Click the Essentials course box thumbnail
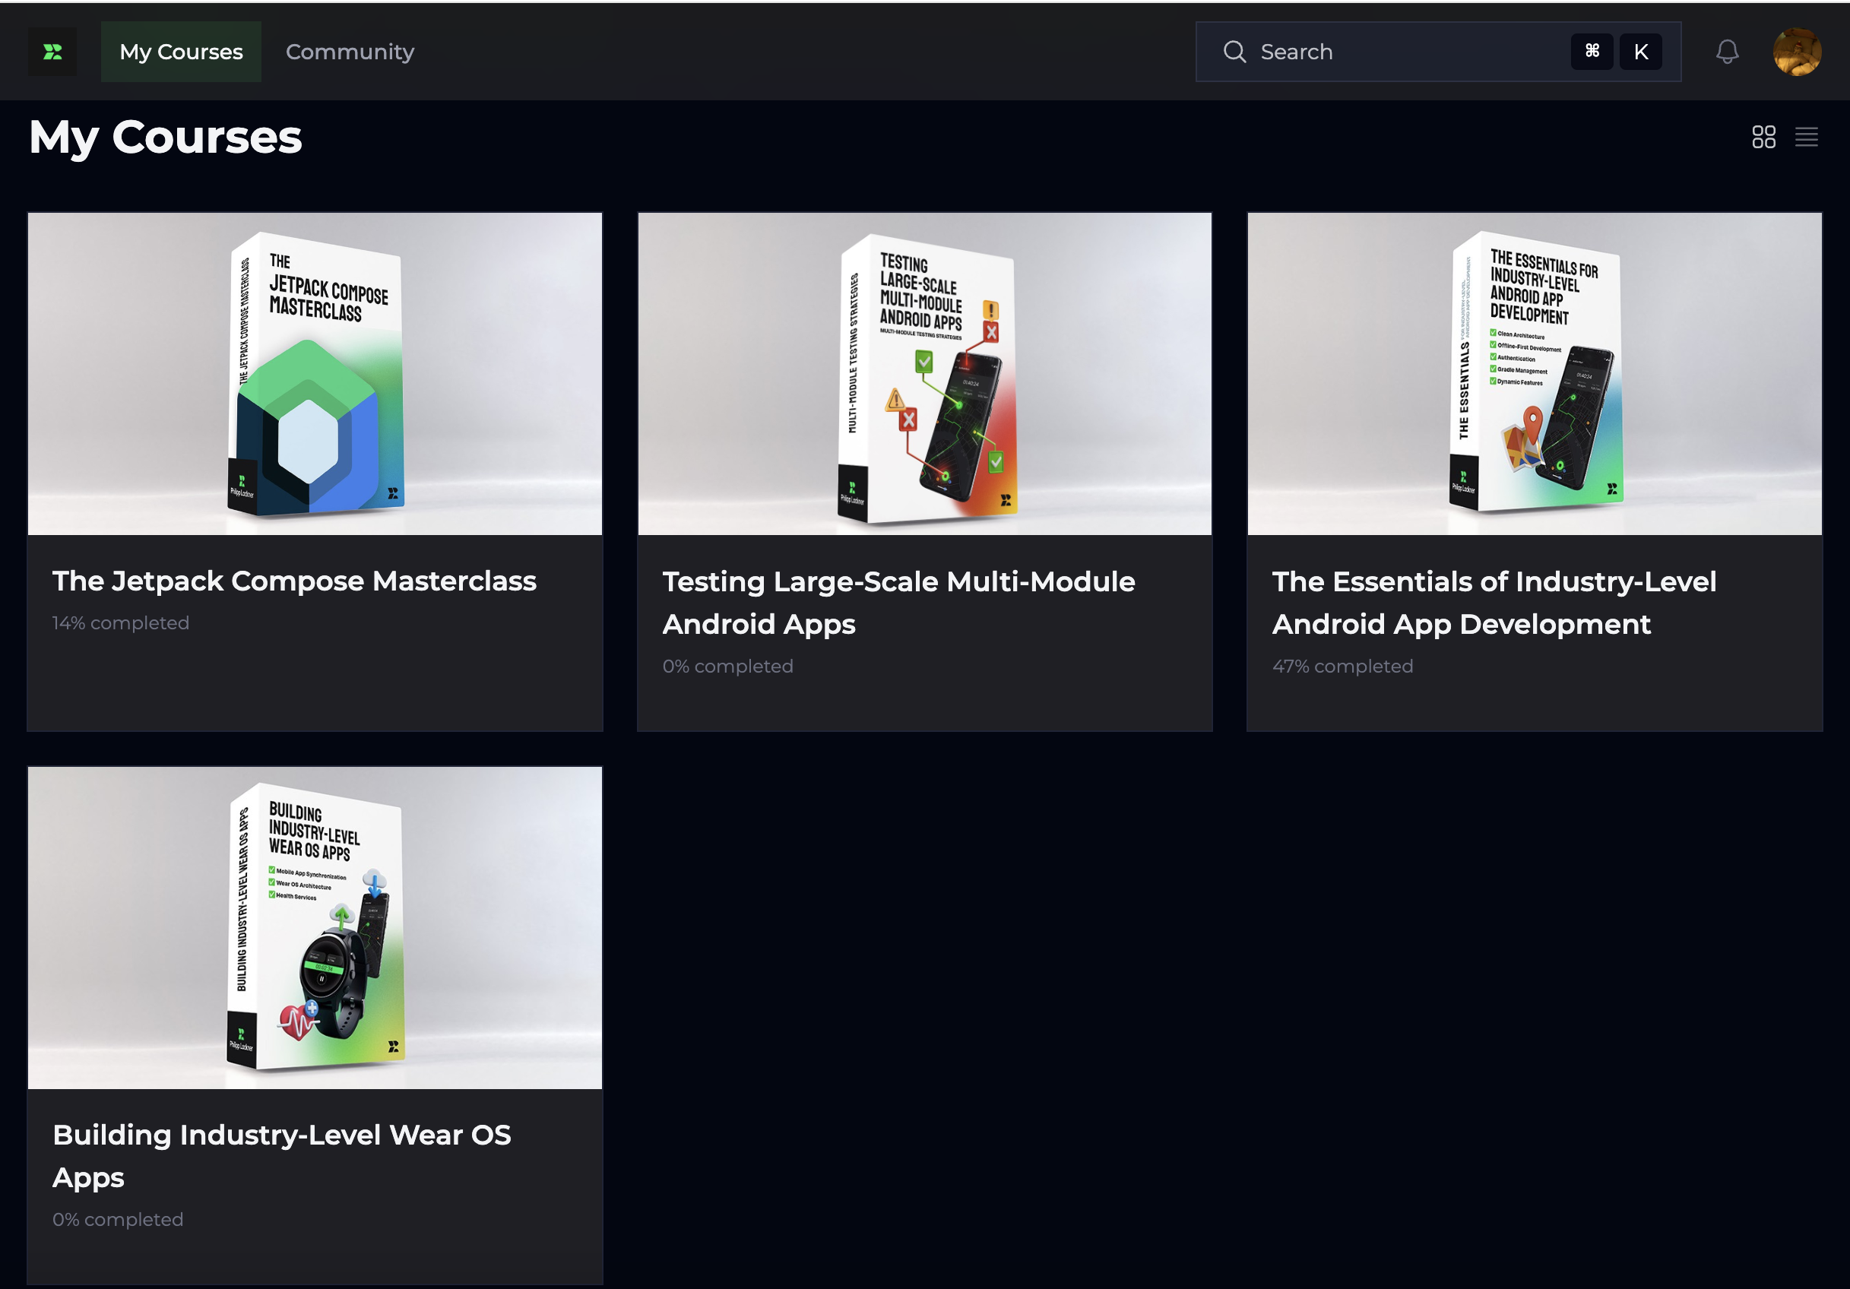The width and height of the screenshot is (1850, 1289). coord(1533,374)
